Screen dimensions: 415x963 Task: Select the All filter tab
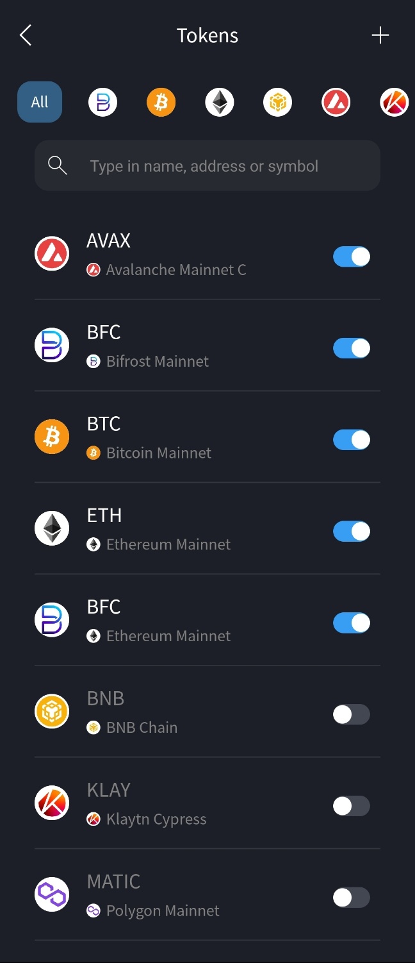[x=40, y=102]
